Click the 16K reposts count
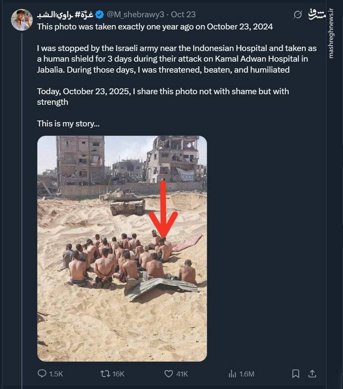Screen dimensions: 343x389 (x=118, y=373)
